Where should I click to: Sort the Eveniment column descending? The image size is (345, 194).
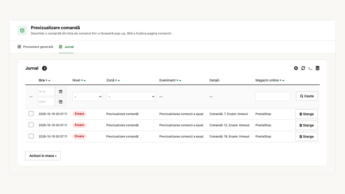(x=177, y=80)
